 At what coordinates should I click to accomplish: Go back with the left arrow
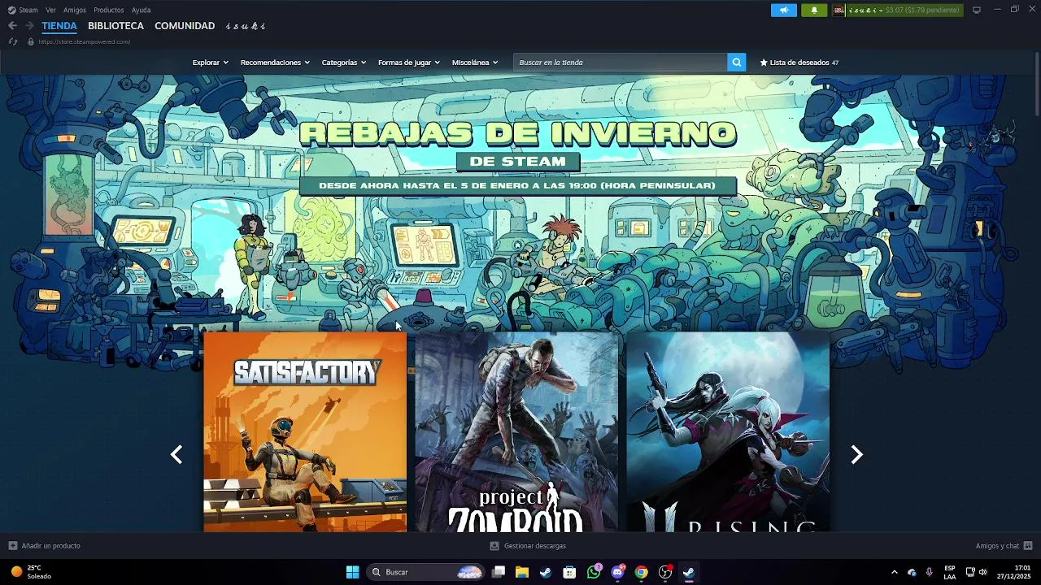coord(12,26)
